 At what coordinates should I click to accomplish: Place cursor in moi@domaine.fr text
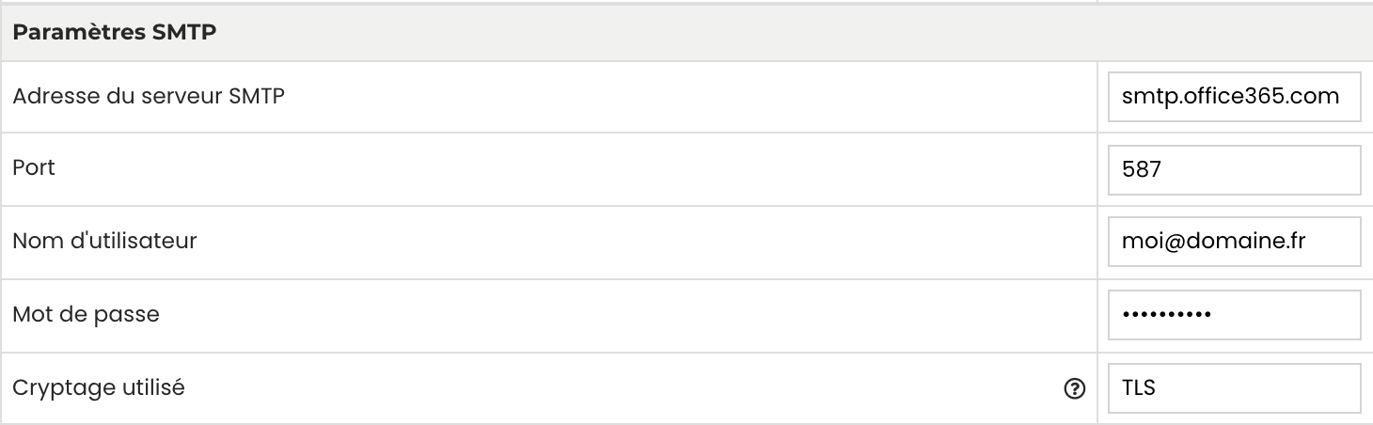click(1213, 243)
